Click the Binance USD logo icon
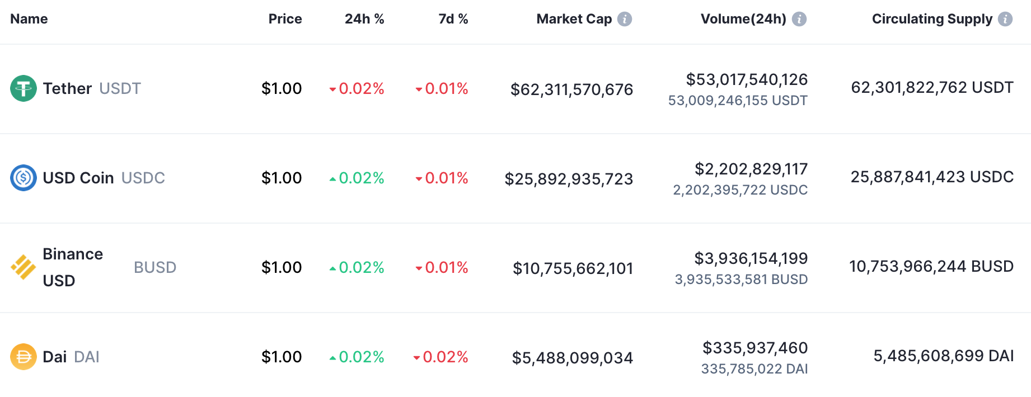 coord(24,267)
